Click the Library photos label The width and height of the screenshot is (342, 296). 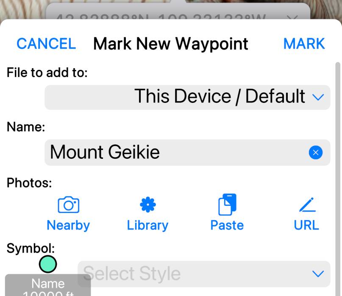pos(147,225)
